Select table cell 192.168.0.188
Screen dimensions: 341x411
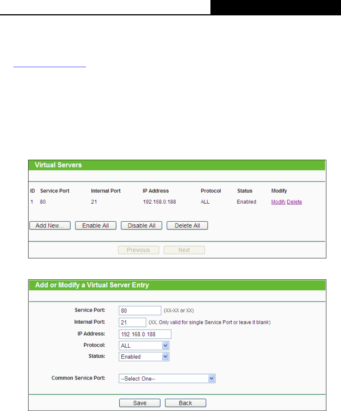point(159,202)
